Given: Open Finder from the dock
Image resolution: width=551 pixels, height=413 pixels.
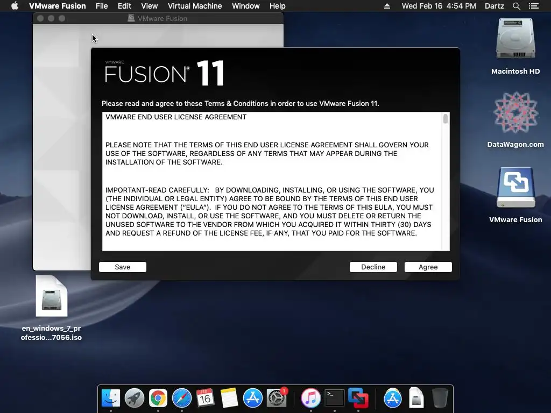Looking at the screenshot, I should pos(111,398).
